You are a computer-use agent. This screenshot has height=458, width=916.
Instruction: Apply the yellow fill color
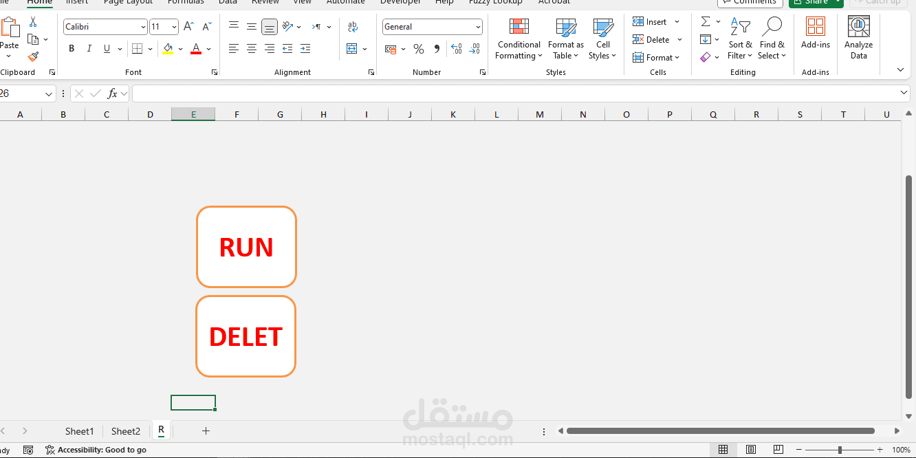168,49
